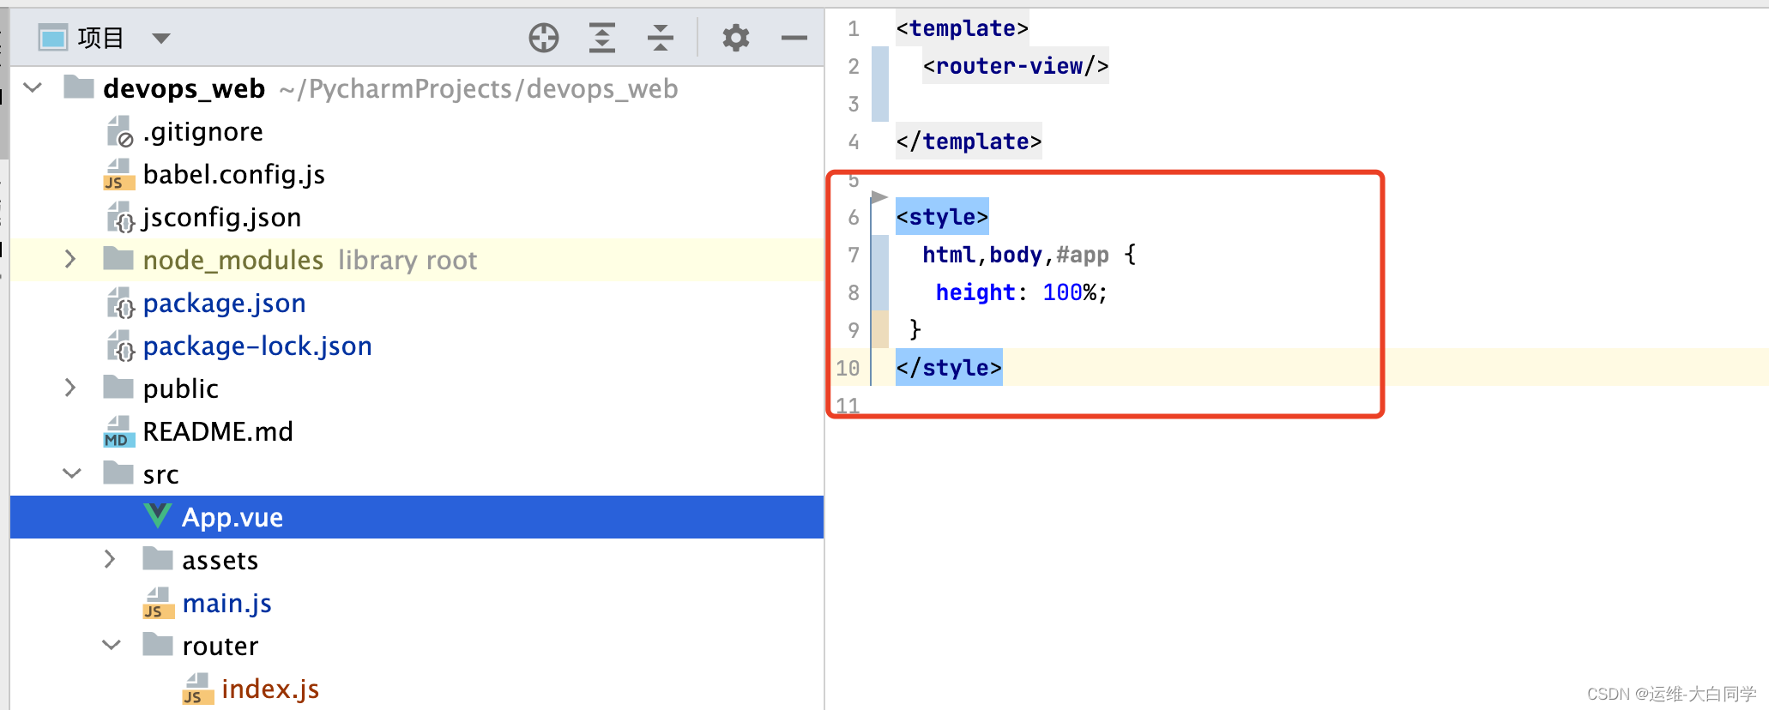Viewport: 1769px width, 710px height.
Task: Click the index.js JS file icon
Action: 198,689
